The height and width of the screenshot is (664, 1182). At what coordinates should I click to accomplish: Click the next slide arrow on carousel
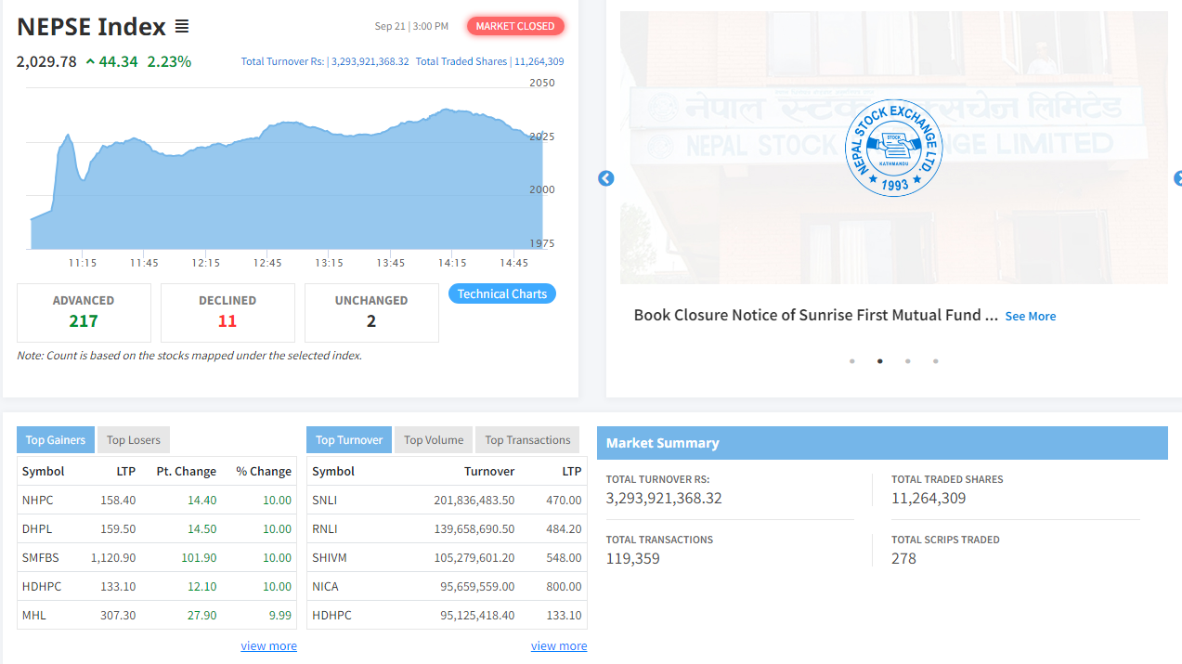click(1177, 178)
